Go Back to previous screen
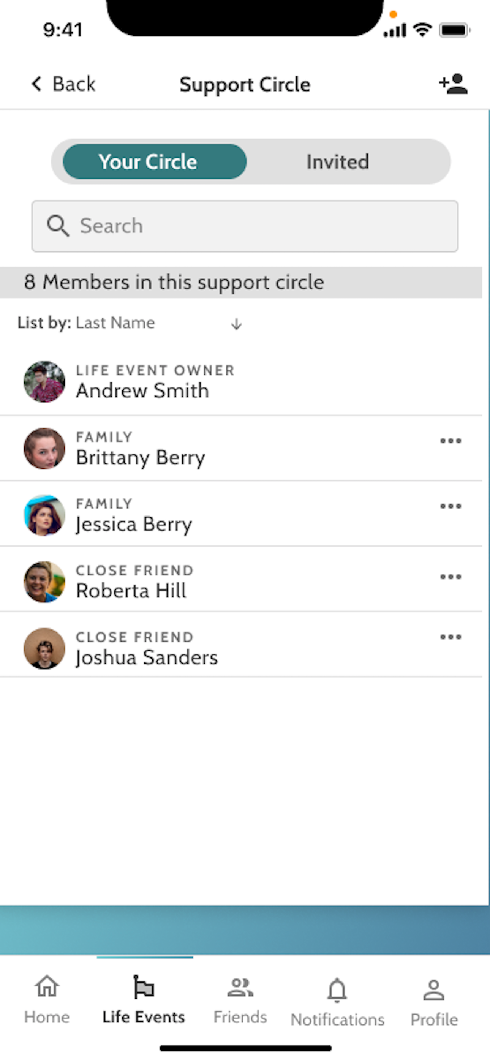The width and height of the screenshot is (490, 1062). 63,84
